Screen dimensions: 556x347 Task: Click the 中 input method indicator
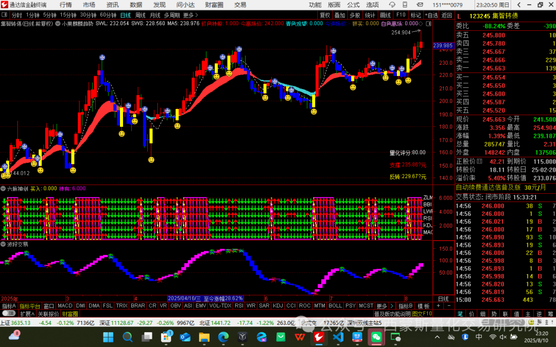coord(479,337)
